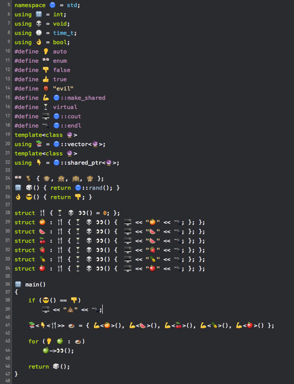Viewport: 294px width, 384px height.
Task: Click line number 36 in the gutter
Action: point(7,284)
